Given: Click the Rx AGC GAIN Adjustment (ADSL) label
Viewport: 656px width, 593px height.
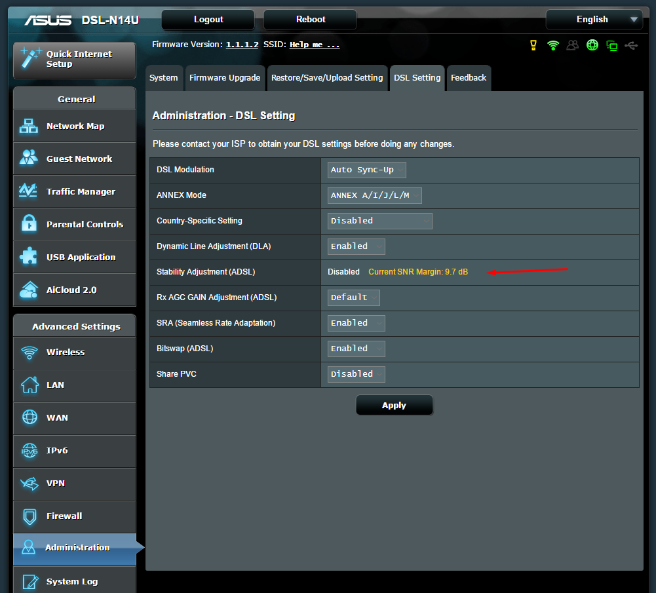Looking at the screenshot, I should click(217, 297).
